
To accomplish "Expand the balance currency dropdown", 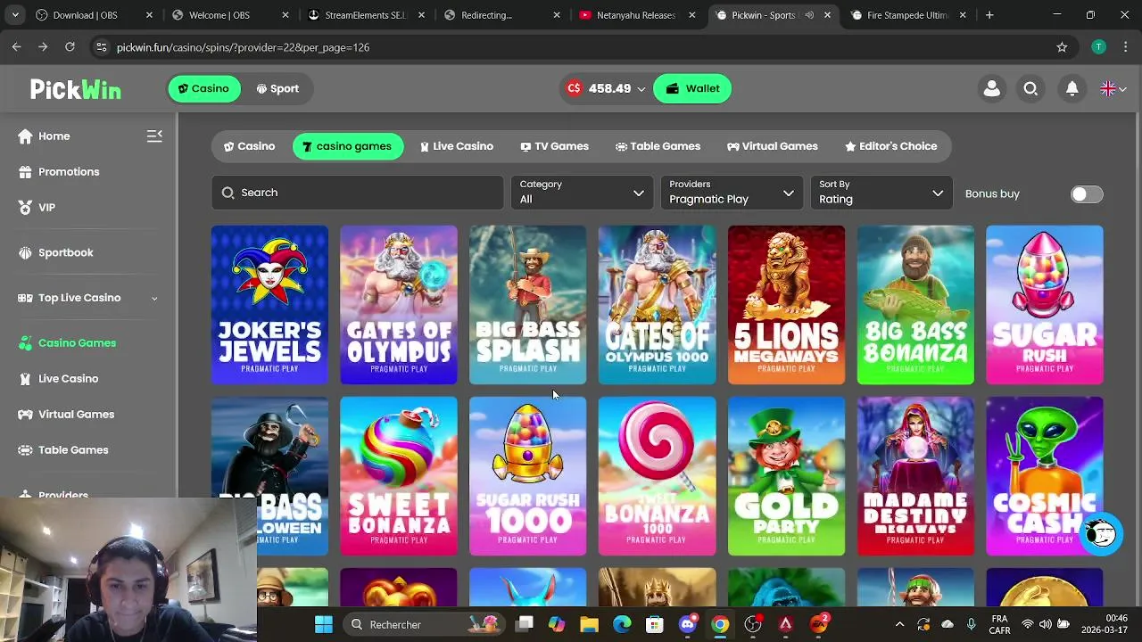I will [641, 89].
